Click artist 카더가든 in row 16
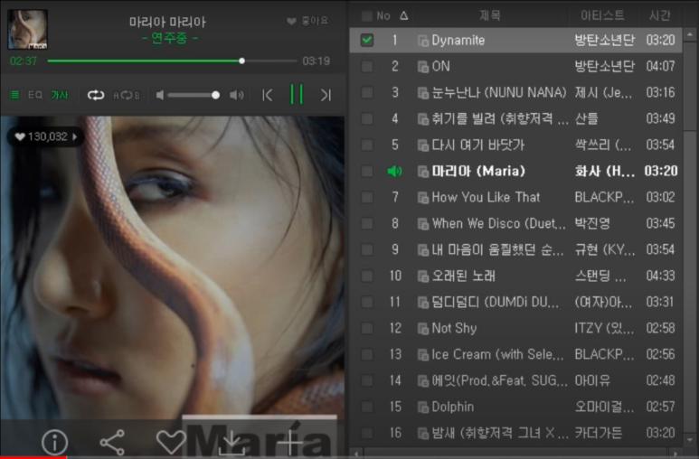The image size is (699, 459). (599, 433)
